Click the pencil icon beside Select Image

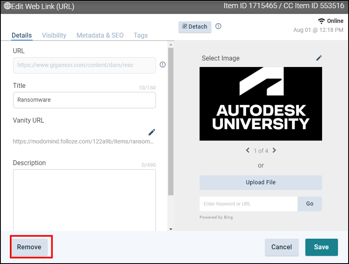(x=319, y=58)
